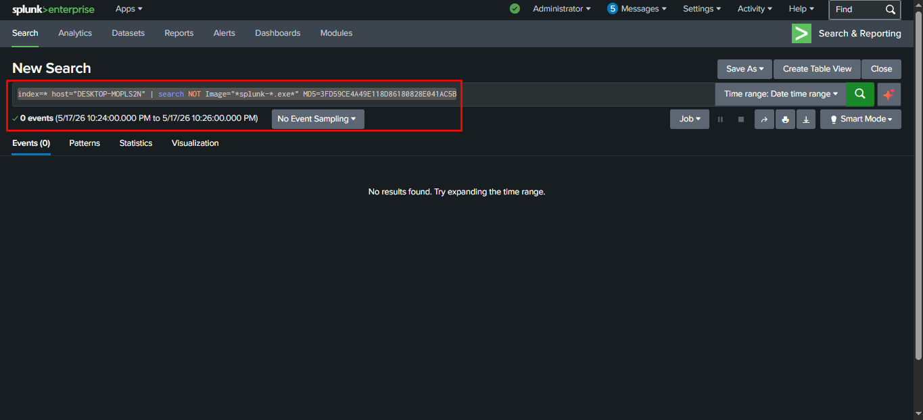Open the Save As dropdown
923x420 pixels.
tap(744, 69)
